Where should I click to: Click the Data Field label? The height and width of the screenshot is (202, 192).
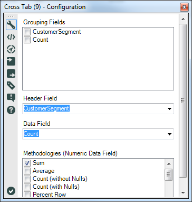pos(37,124)
